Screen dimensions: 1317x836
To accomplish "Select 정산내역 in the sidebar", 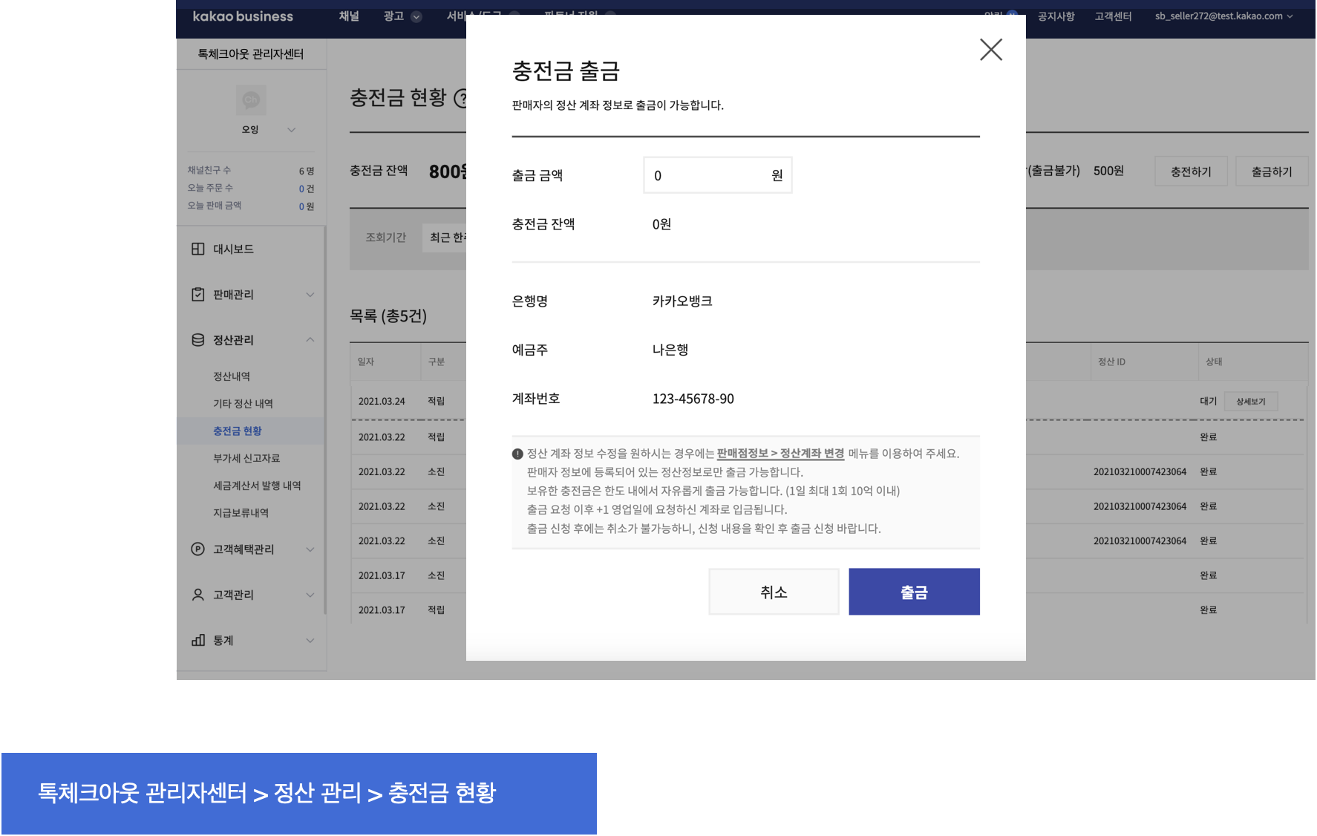I will pos(232,376).
